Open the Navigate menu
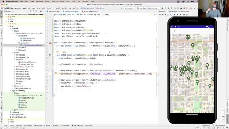The height and width of the screenshot is (129, 229). [x=40, y=1]
